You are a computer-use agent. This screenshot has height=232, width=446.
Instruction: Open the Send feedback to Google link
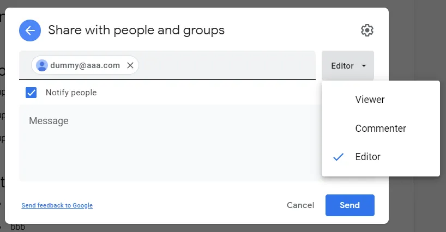[x=57, y=205]
